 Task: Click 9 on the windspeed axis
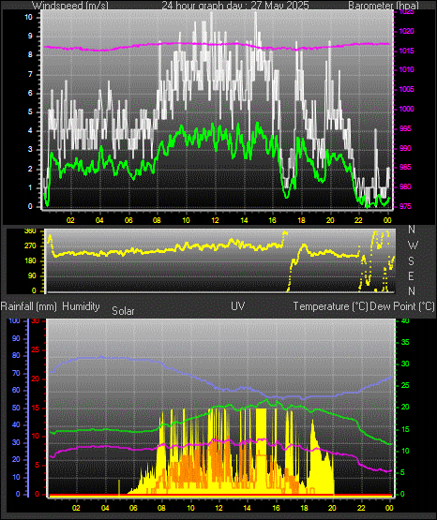30,36
